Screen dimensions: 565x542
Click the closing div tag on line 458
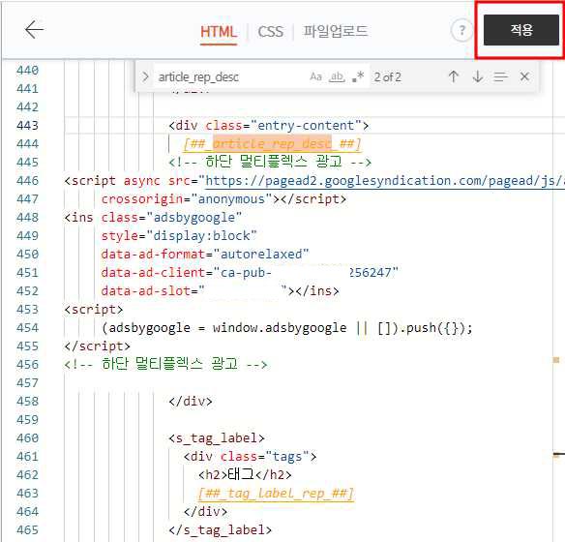coord(191,401)
